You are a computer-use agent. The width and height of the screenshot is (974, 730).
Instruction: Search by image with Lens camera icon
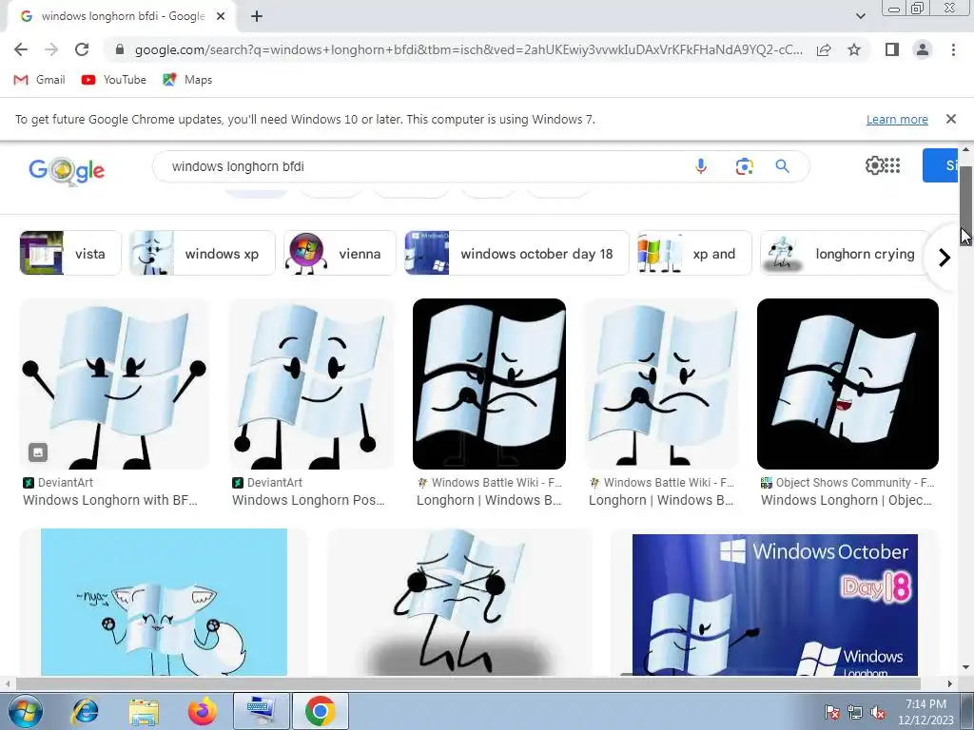(744, 166)
